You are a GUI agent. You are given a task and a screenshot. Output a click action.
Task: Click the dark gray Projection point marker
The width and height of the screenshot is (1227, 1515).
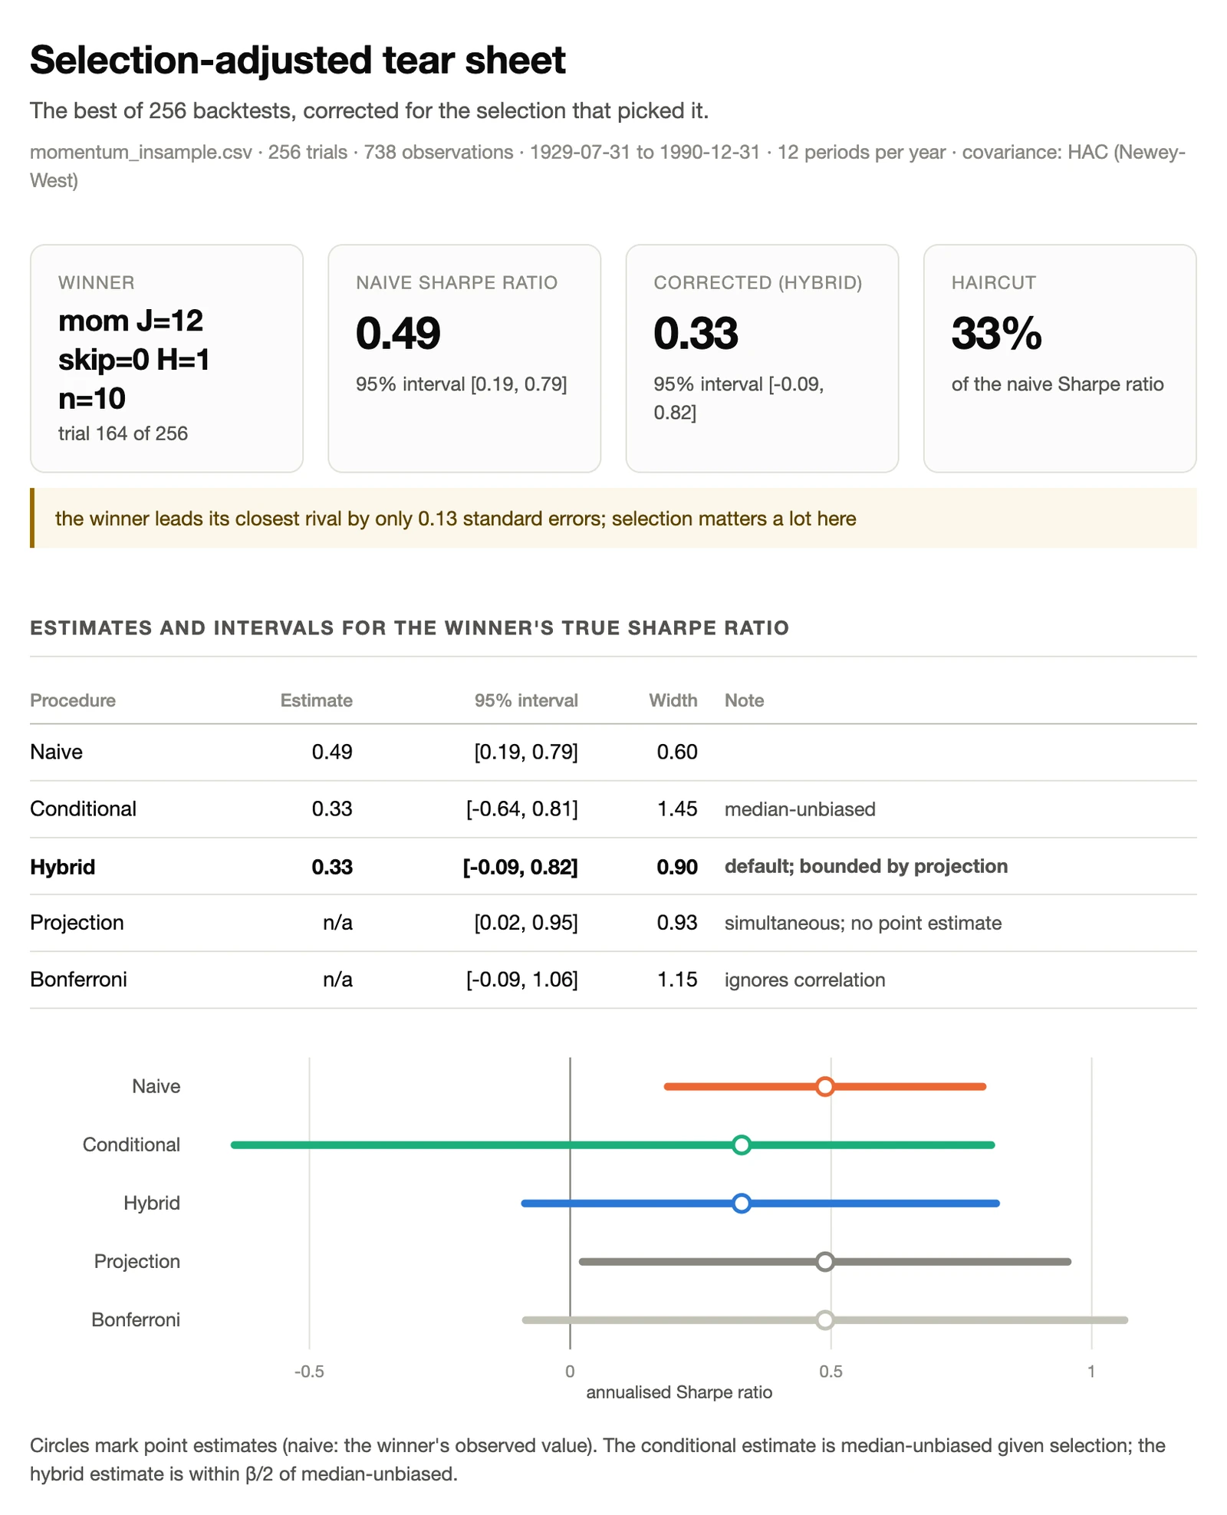pos(825,1262)
